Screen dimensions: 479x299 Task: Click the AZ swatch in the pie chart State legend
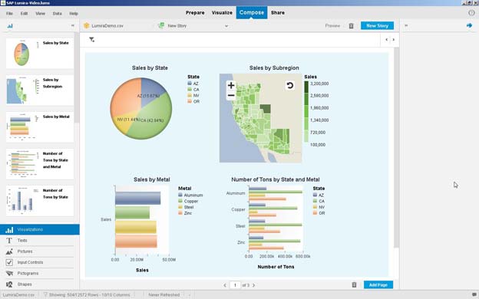[x=190, y=84]
